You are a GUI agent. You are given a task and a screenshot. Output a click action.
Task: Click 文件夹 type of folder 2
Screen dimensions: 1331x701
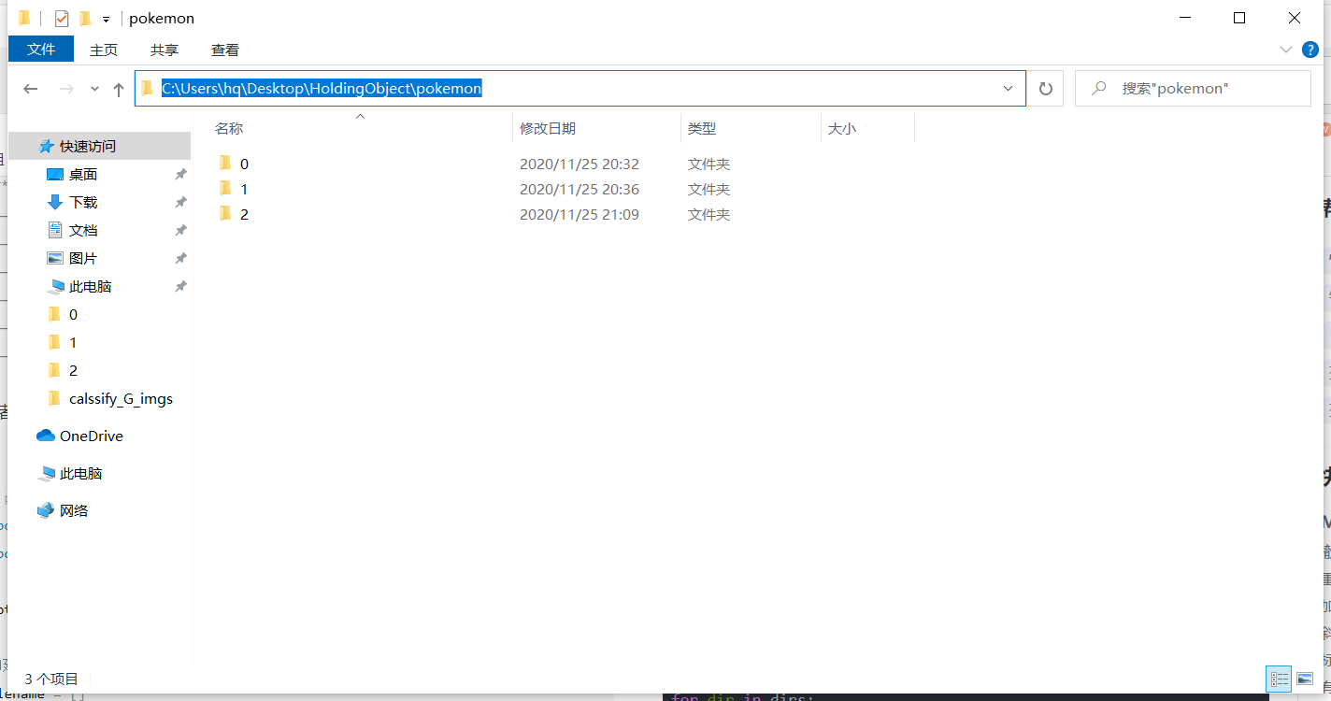[x=708, y=214]
